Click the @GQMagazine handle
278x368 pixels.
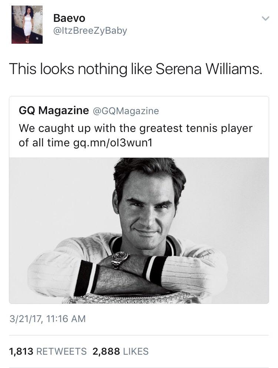point(125,110)
